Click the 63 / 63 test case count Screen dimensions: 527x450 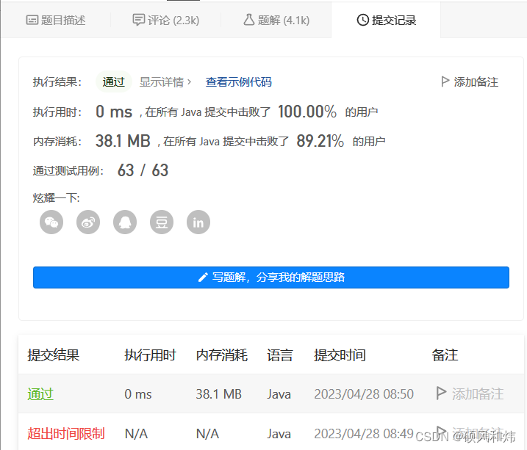click(x=143, y=170)
